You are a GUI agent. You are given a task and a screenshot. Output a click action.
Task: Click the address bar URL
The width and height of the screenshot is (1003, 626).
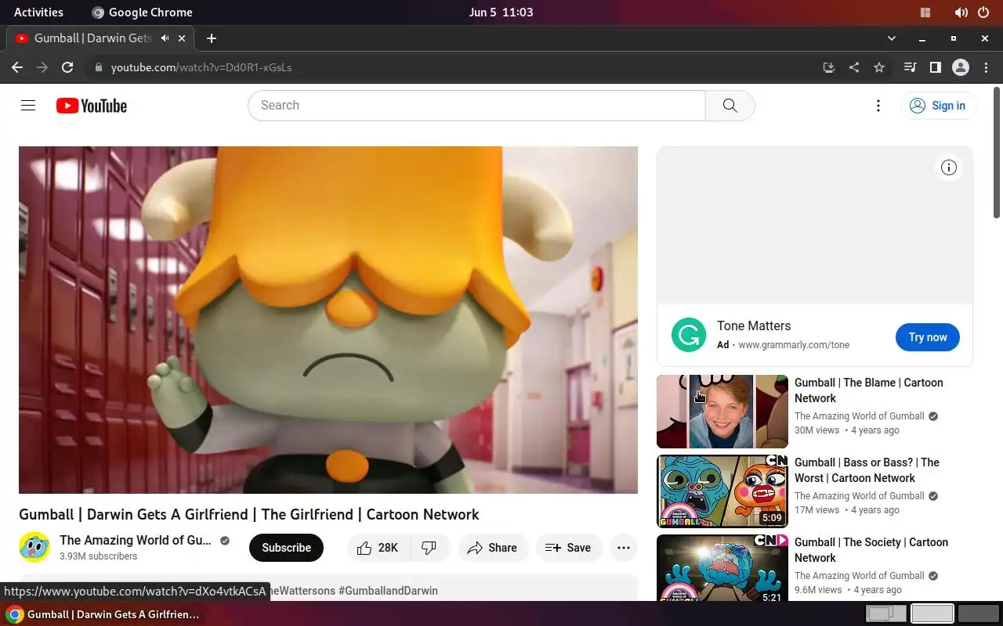(x=201, y=67)
